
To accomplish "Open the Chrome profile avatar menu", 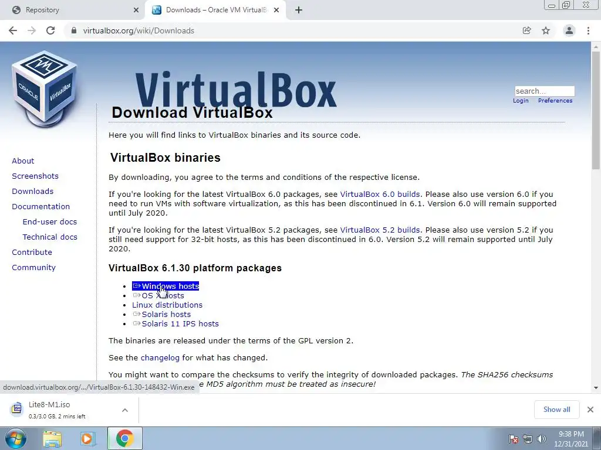I will coord(569,30).
